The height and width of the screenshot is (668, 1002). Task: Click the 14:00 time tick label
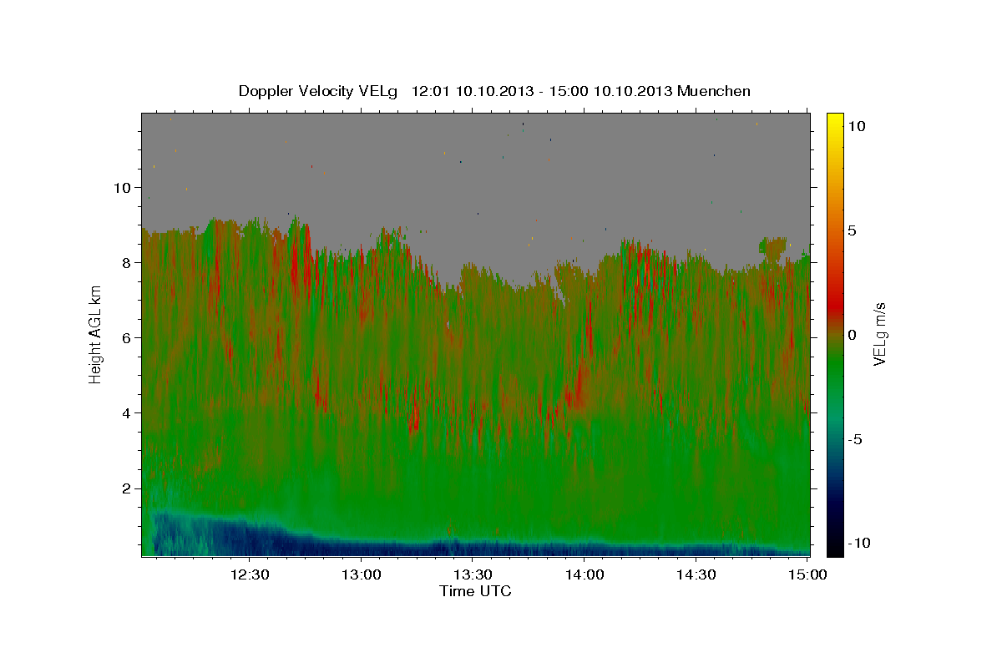pyautogui.click(x=584, y=574)
